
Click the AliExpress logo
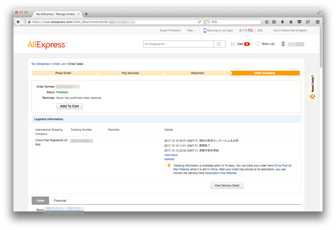tap(47, 45)
